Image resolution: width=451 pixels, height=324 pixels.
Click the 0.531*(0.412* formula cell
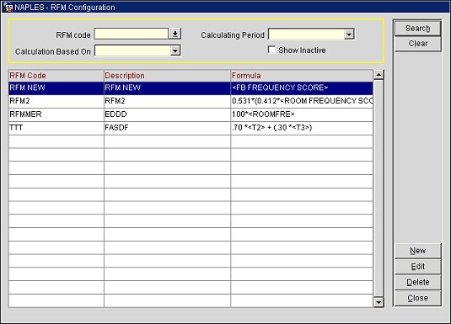tap(302, 101)
